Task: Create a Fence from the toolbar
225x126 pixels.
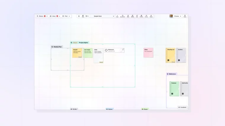Action: [x=146, y=16]
